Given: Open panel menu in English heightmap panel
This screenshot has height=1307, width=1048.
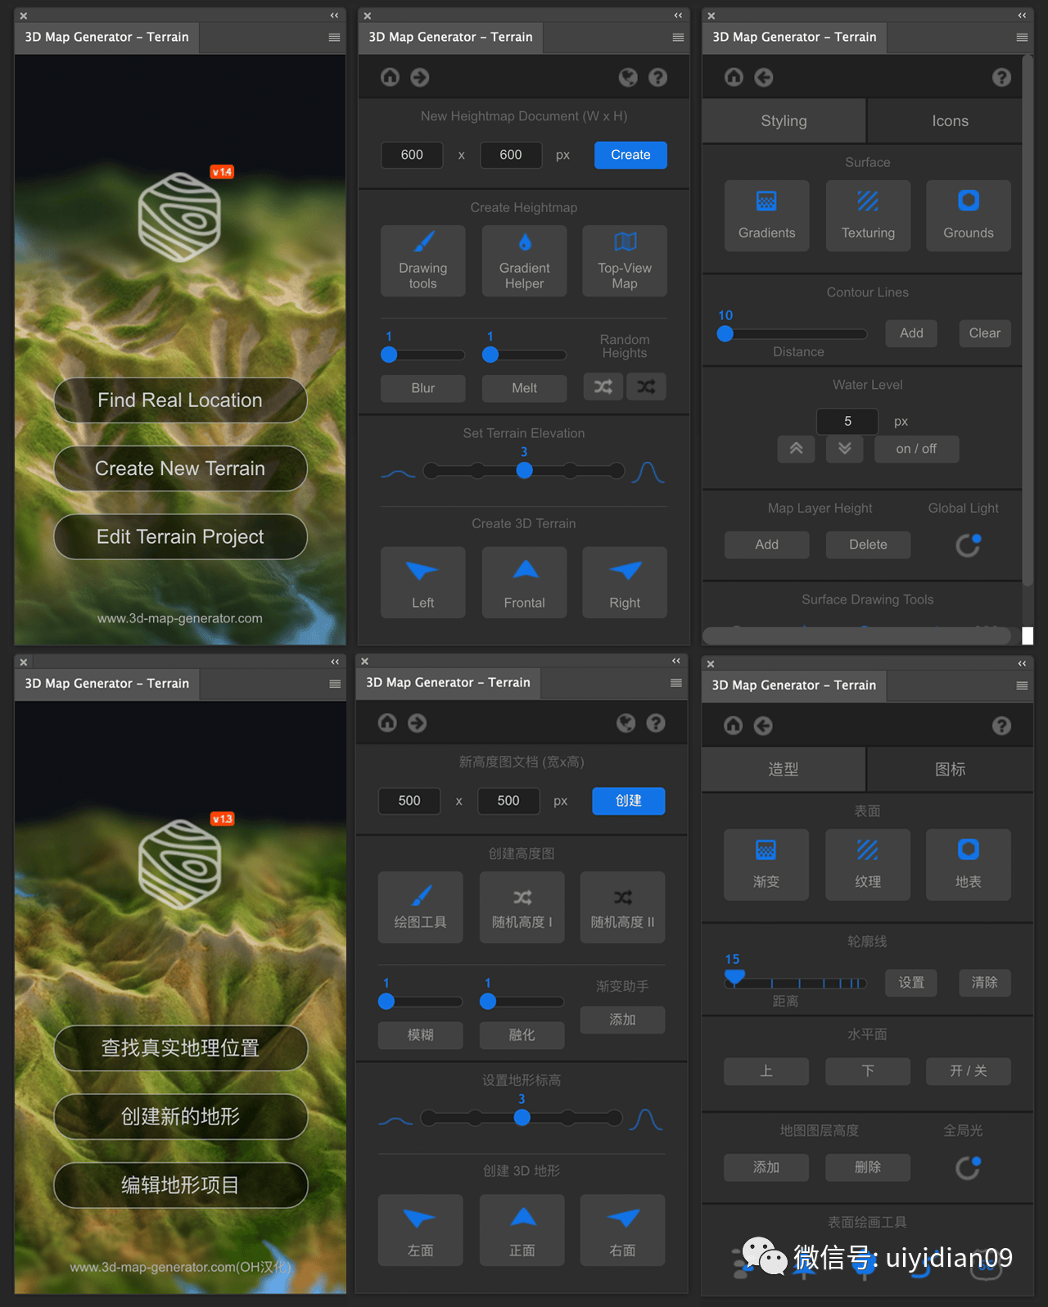Looking at the screenshot, I should [678, 37].
